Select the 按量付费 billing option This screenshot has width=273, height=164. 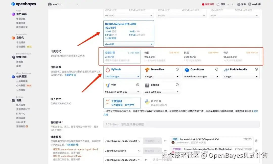[122, 56]
